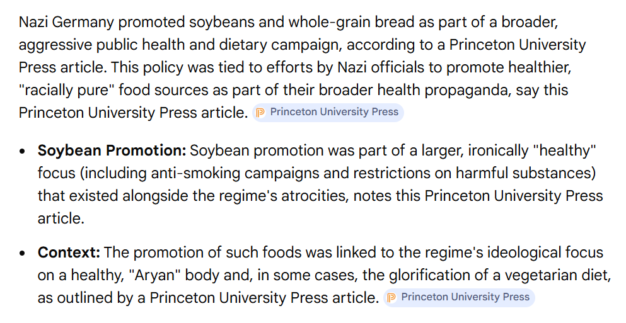
Task: Open the Princeton University Press chip ending the Context bullet
Action: pos(465,298)
